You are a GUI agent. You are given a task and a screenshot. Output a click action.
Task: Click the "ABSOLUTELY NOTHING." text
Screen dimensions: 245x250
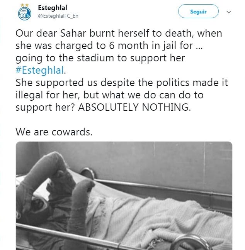pyautogui.click(x=134, y=107)
